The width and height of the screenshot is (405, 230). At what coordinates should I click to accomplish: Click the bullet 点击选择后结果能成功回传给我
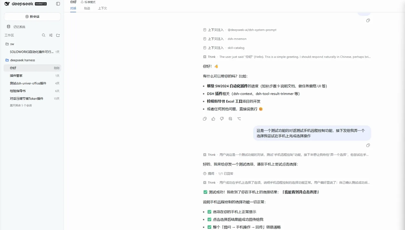click(x=235, y=219)
